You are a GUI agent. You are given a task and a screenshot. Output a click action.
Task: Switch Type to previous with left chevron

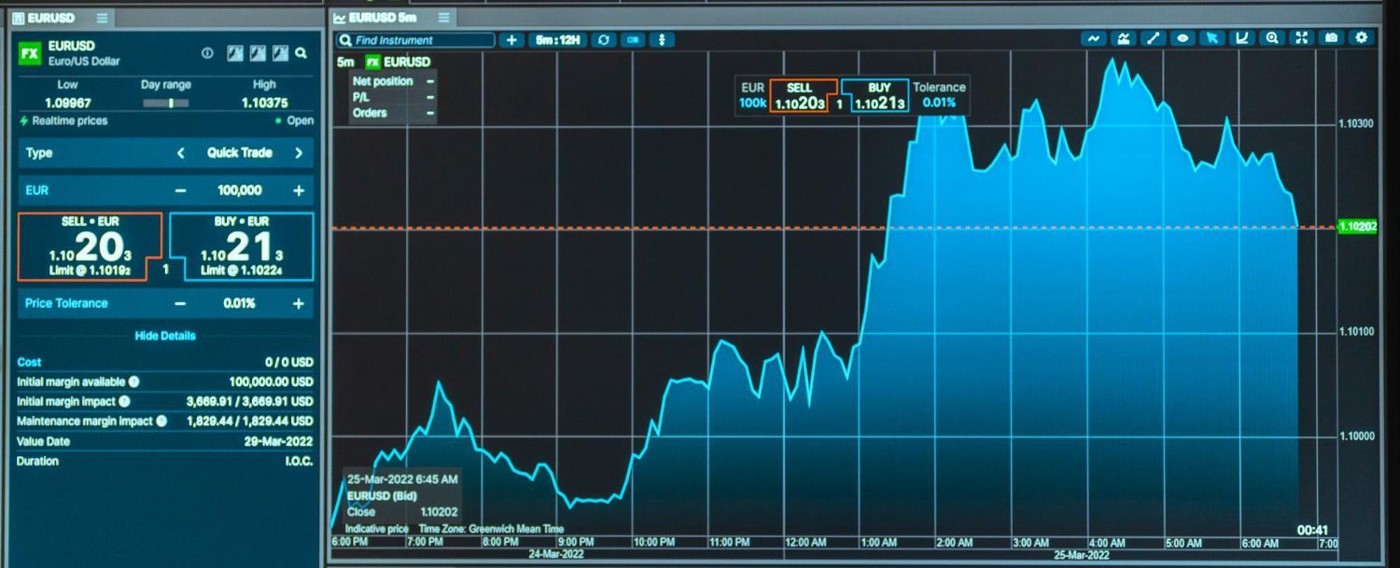[180, 153]
